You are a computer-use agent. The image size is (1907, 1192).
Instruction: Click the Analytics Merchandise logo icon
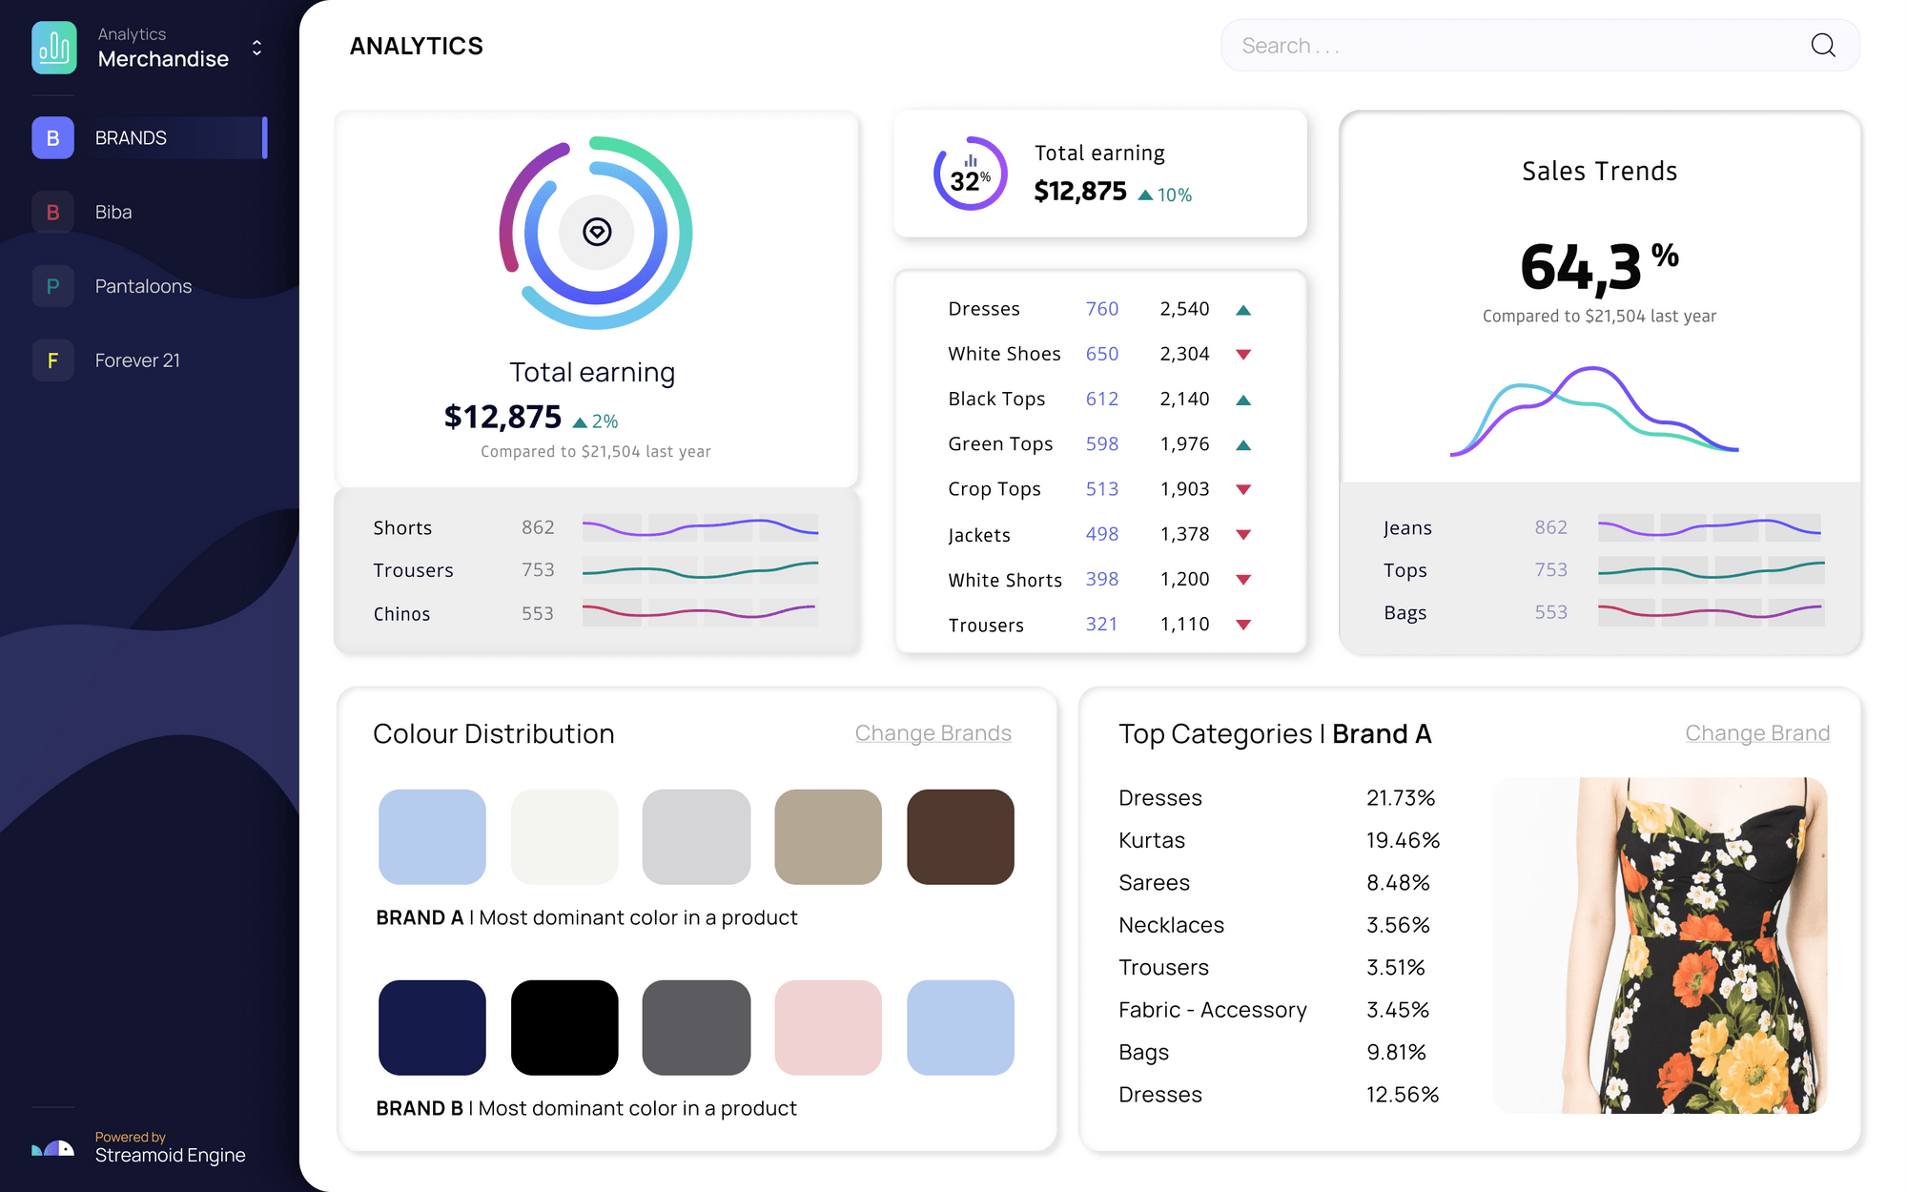pos(54,48)
